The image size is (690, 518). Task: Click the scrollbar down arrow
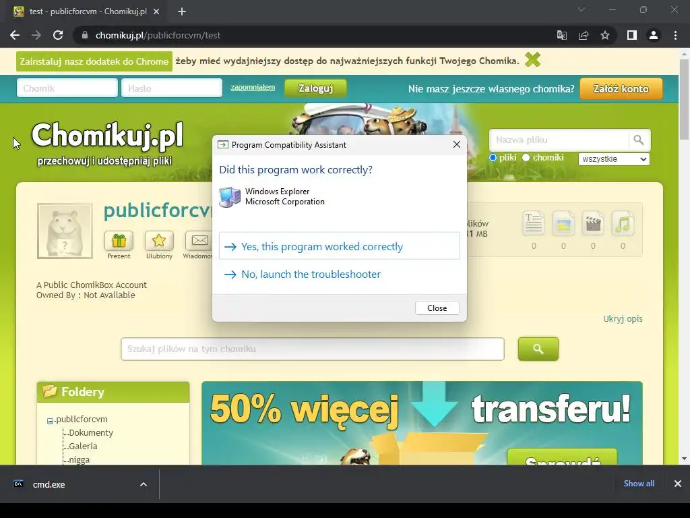click(684, 459)
